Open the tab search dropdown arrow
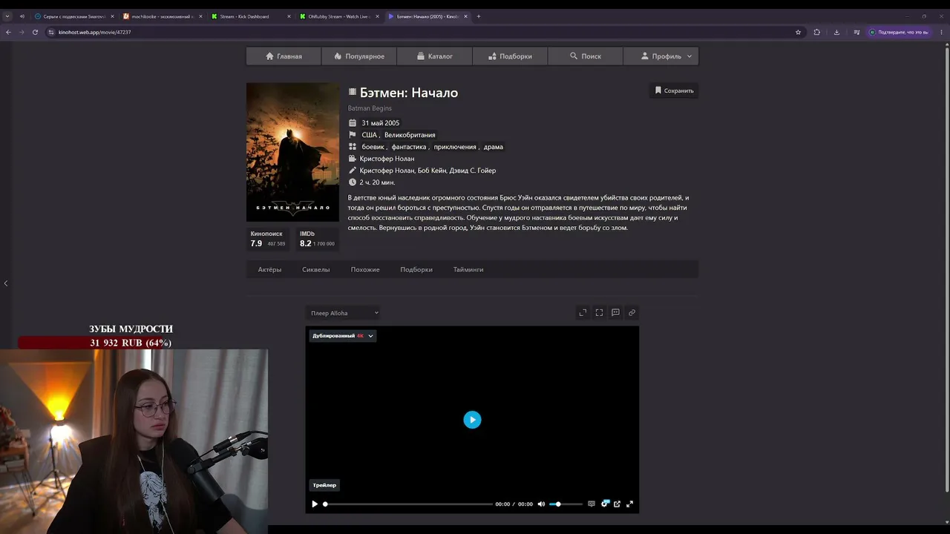The image size is (950, 534). [7, 16]
